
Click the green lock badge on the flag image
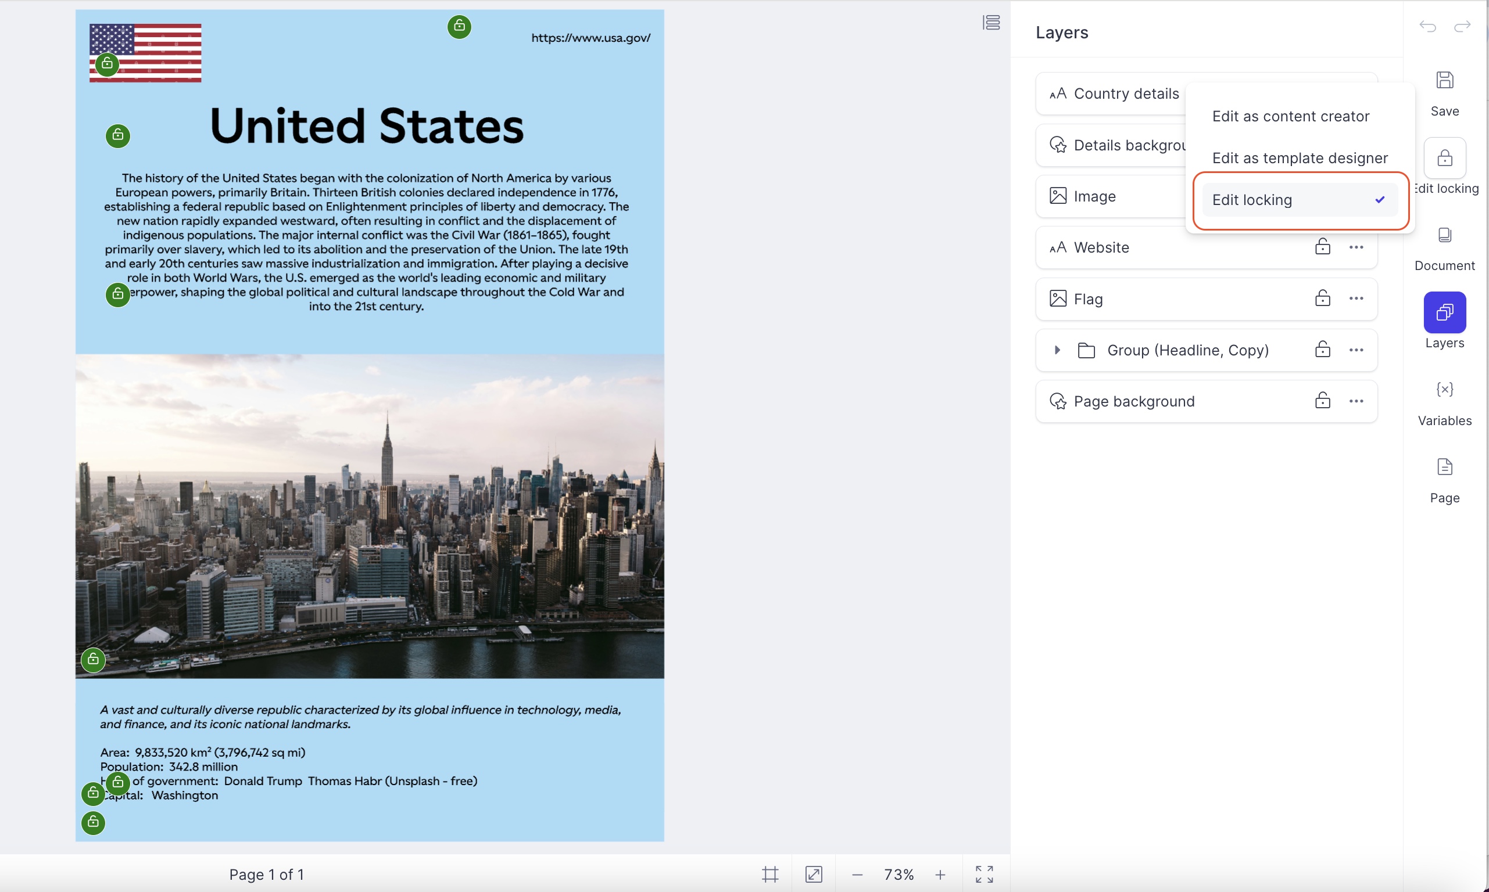107,64
